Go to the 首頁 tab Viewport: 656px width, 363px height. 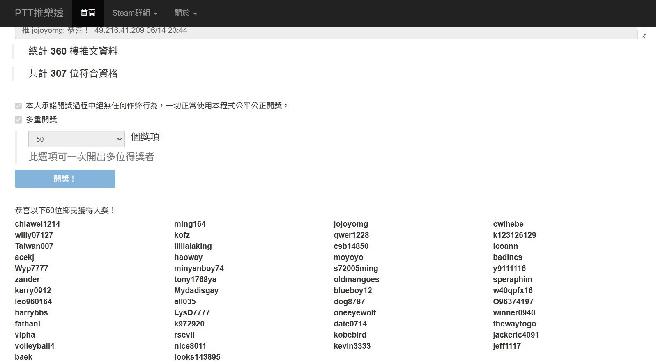point(88,13)
